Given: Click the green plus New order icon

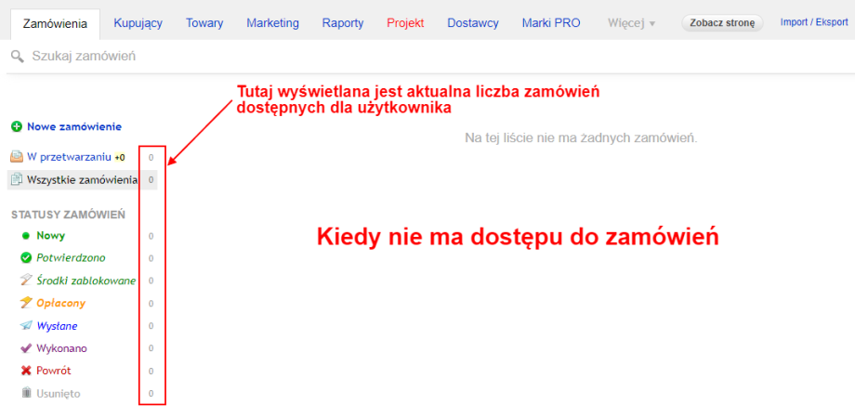Looking at the screenshot, I should (17, 126).
